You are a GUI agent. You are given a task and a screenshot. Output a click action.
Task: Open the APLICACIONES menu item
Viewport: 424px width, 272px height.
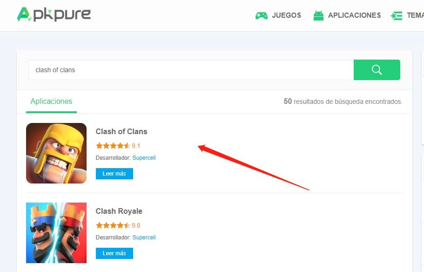(354, 15)
